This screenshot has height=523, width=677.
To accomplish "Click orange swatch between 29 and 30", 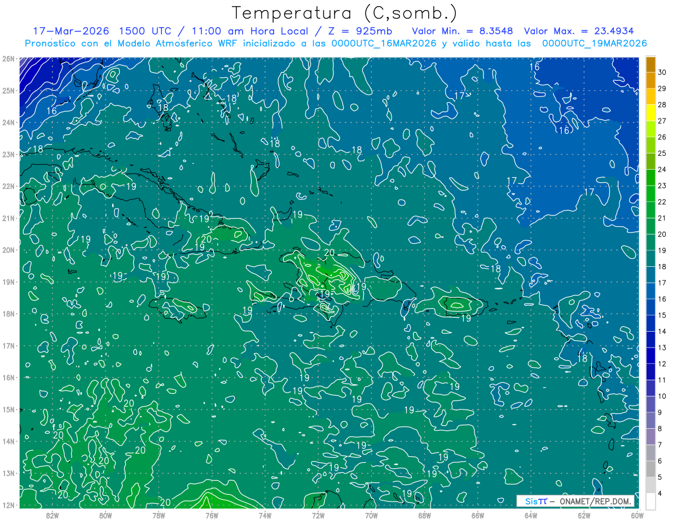I will click(x=650, y=81).
